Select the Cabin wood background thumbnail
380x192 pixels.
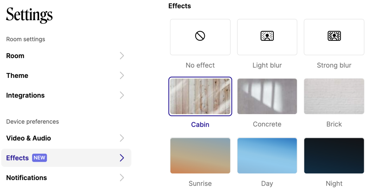[200, 97]
